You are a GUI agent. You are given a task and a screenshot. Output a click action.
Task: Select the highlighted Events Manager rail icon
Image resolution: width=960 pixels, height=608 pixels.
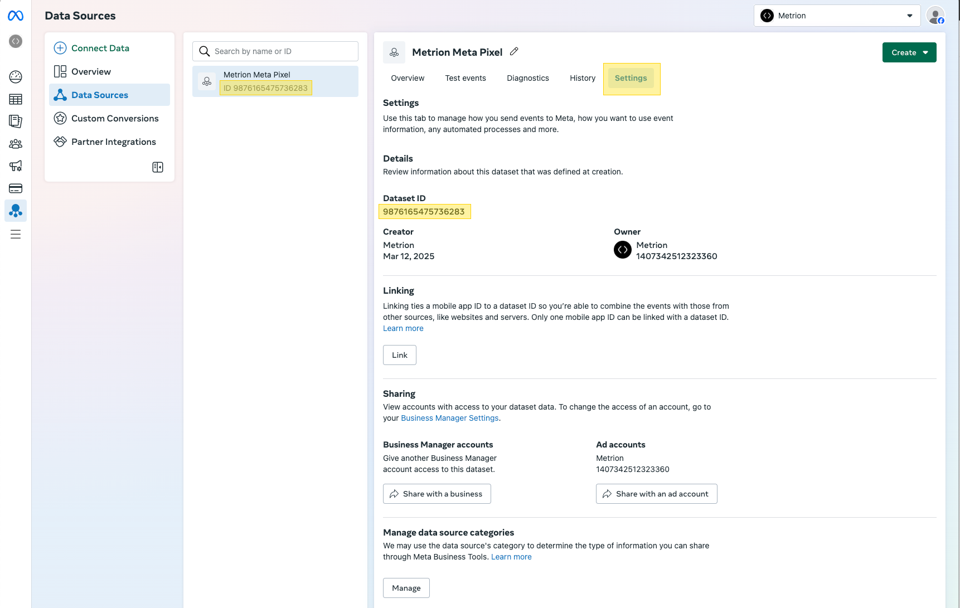pyautogui.click(x=16, y=211)
